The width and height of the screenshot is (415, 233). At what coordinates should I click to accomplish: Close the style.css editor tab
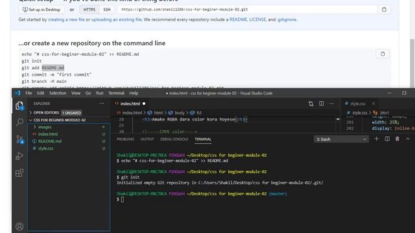click(373, 104)
